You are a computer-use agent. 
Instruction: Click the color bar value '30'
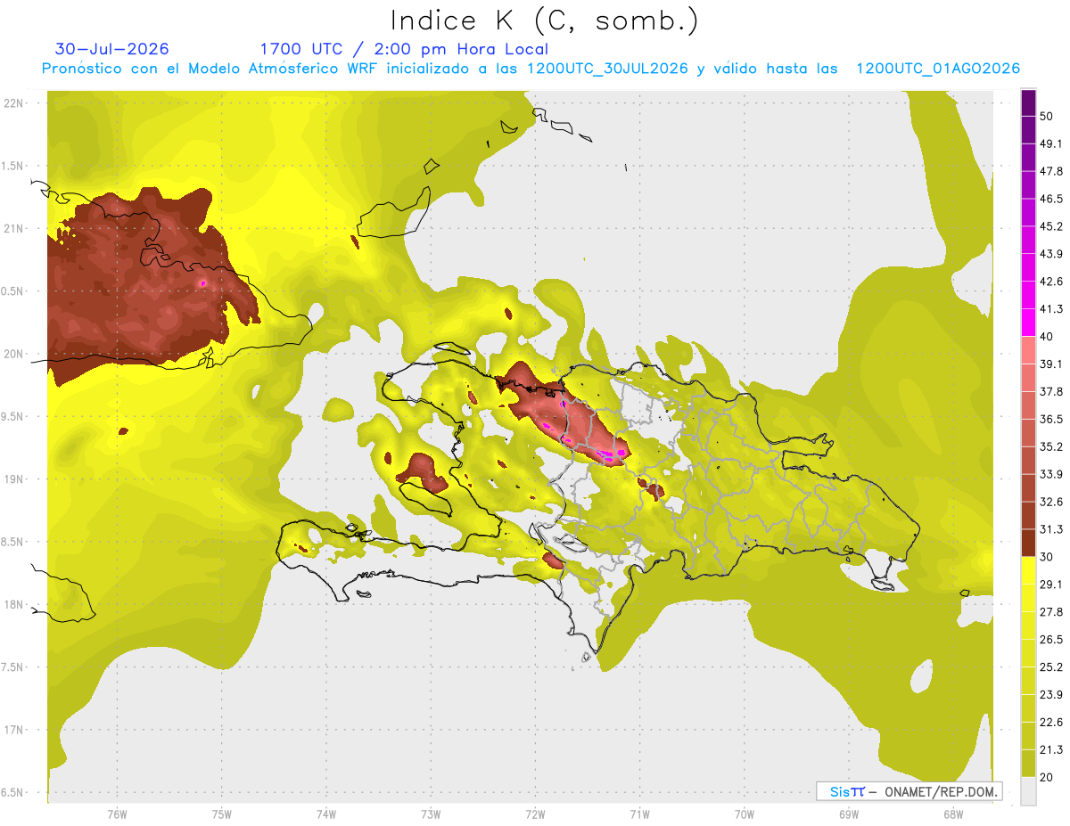1047,557
